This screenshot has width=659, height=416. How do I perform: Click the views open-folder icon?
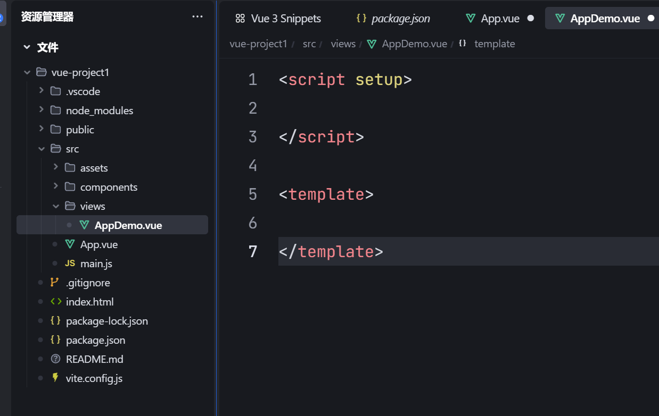click(x=70, y=206)
